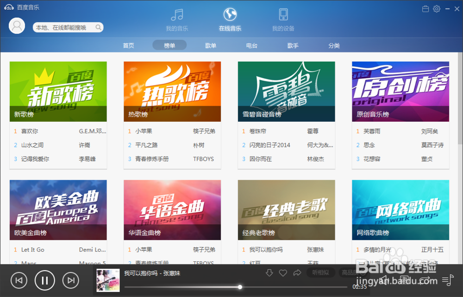Viewport: 463px width, 297px height.
Task: Play song 思念
Action: click(369, 145)
